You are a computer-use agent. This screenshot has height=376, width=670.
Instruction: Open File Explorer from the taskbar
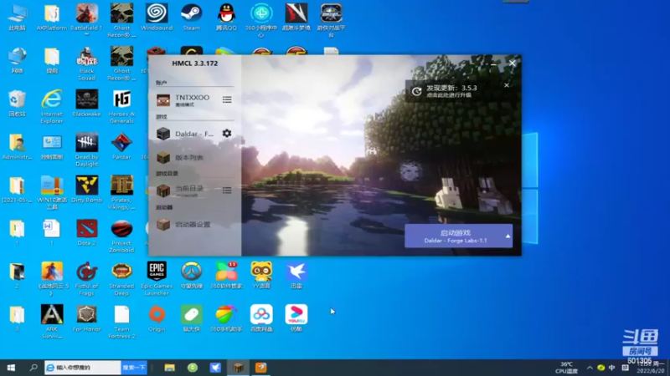(170, 368)
